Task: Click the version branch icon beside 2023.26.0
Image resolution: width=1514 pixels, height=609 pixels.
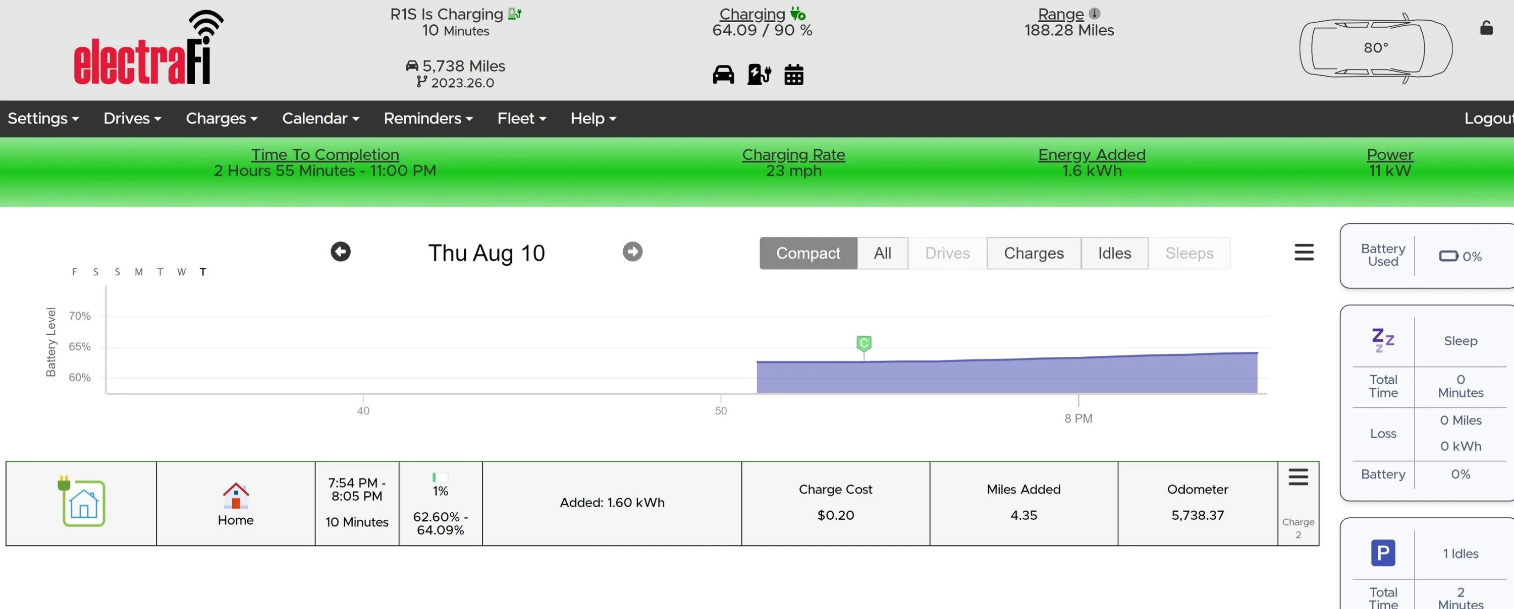Action: pos(421,82)
